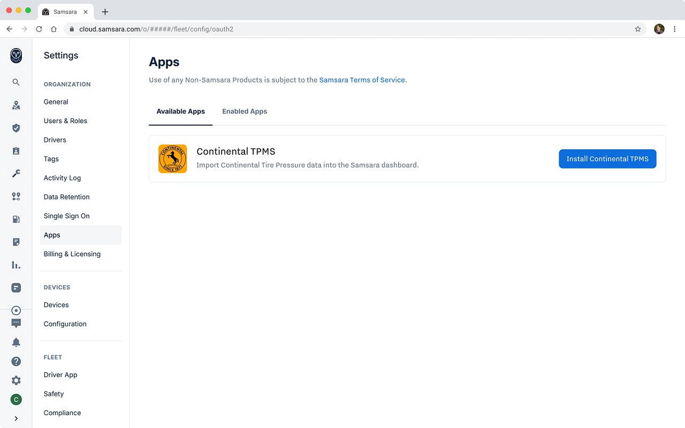Open the safety shield icon
This screenshot has height=428, width=685.
[16, 128]
